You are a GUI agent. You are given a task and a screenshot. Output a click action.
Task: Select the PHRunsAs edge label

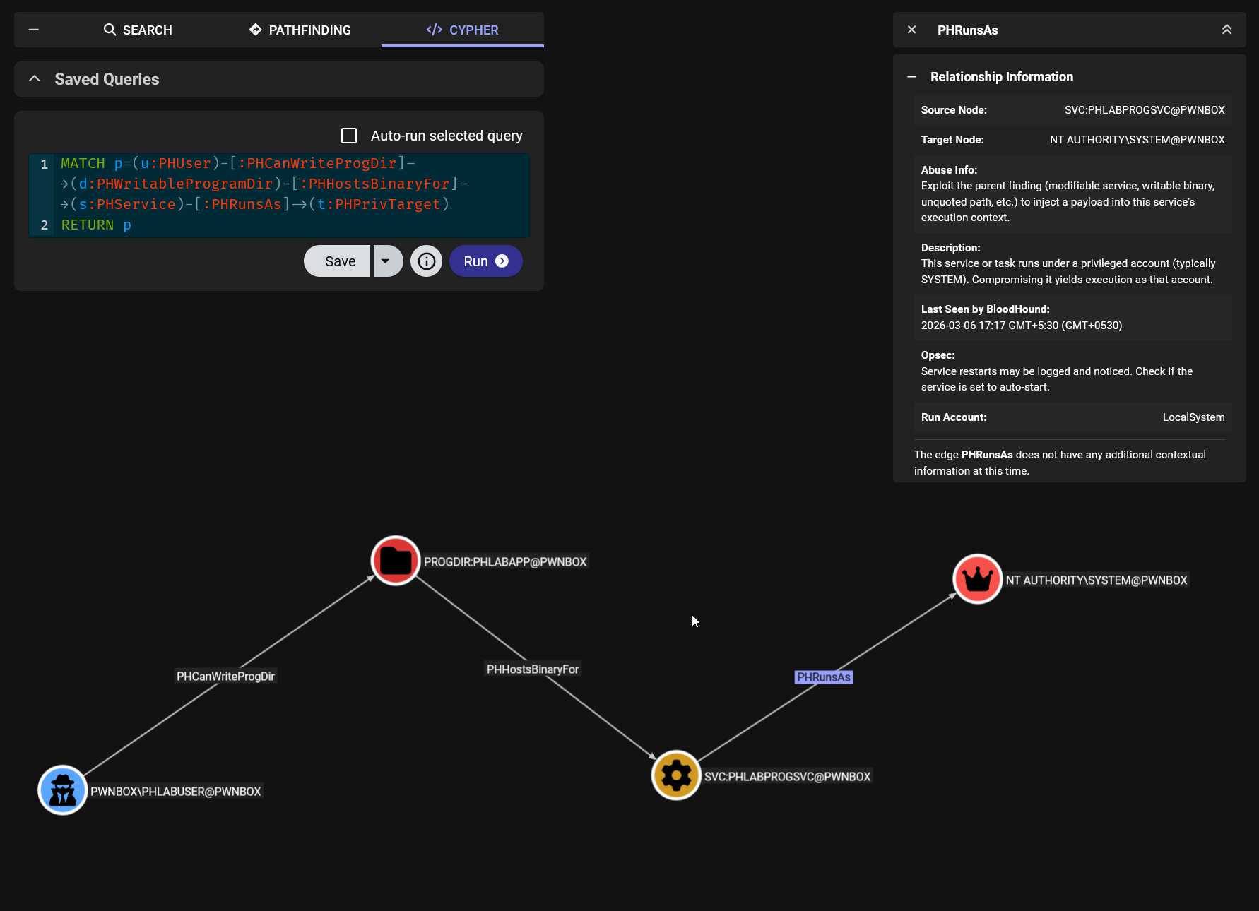(x=823, y=677)
